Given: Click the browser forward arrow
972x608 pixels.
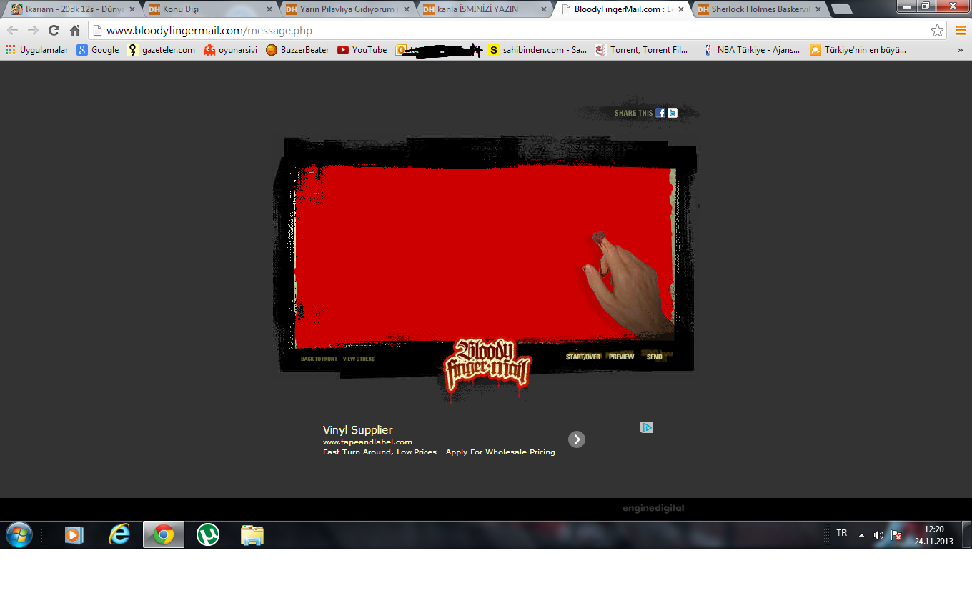Looking at the screenshot, I should [33, 31].
